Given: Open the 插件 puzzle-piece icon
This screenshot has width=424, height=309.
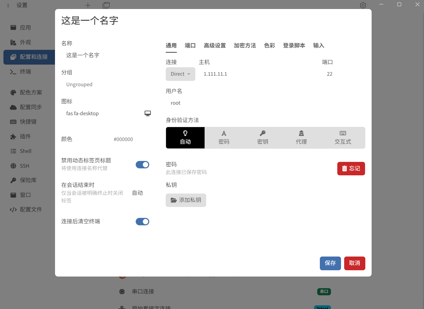Looking at the screenshot, I should pos(13,137).
